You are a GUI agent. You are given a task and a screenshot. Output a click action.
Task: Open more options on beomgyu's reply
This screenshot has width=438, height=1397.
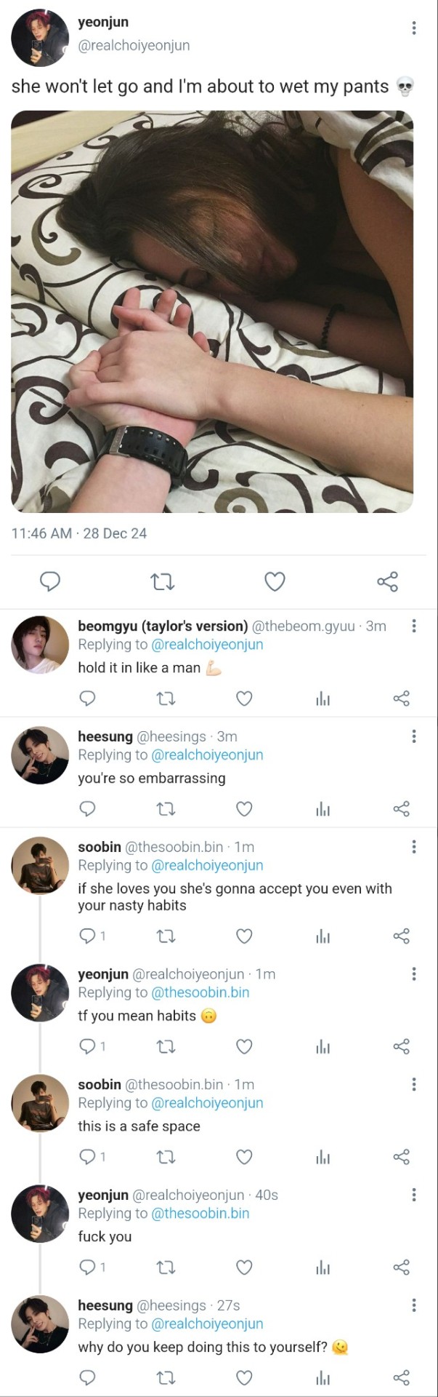click(x=413, y=626)
